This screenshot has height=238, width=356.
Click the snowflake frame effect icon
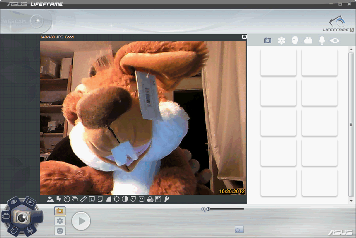(158, 199)
